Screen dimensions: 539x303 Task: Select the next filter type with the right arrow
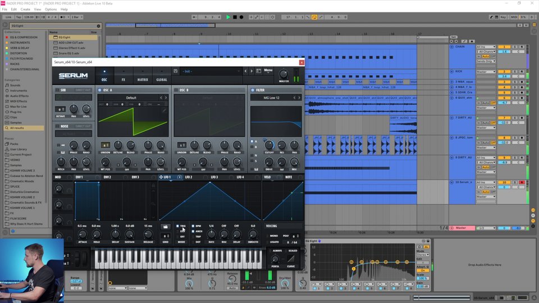click(x=299, y=98)
